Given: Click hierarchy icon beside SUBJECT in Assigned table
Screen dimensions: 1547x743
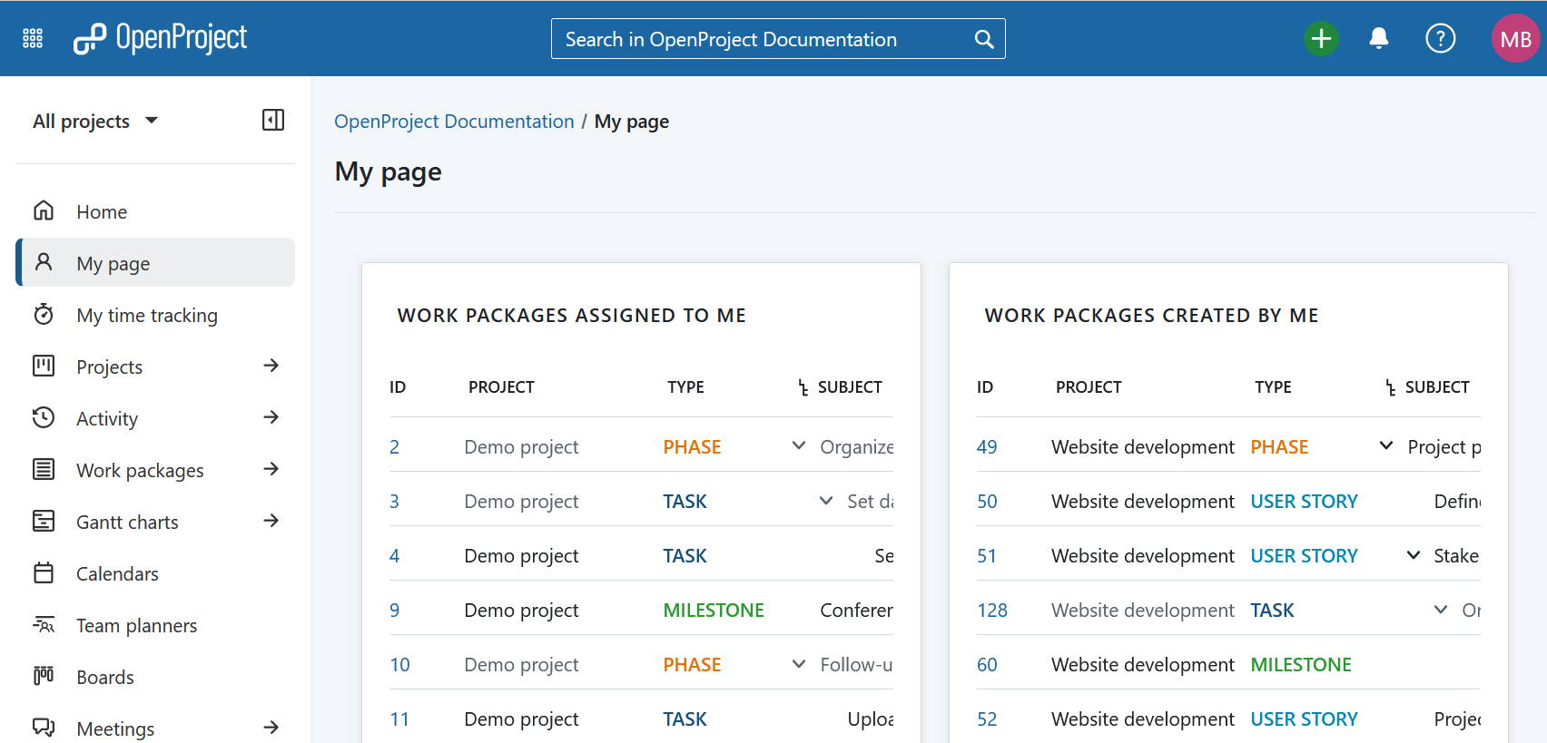Looking at the screenshot, I should pos(803,387).
